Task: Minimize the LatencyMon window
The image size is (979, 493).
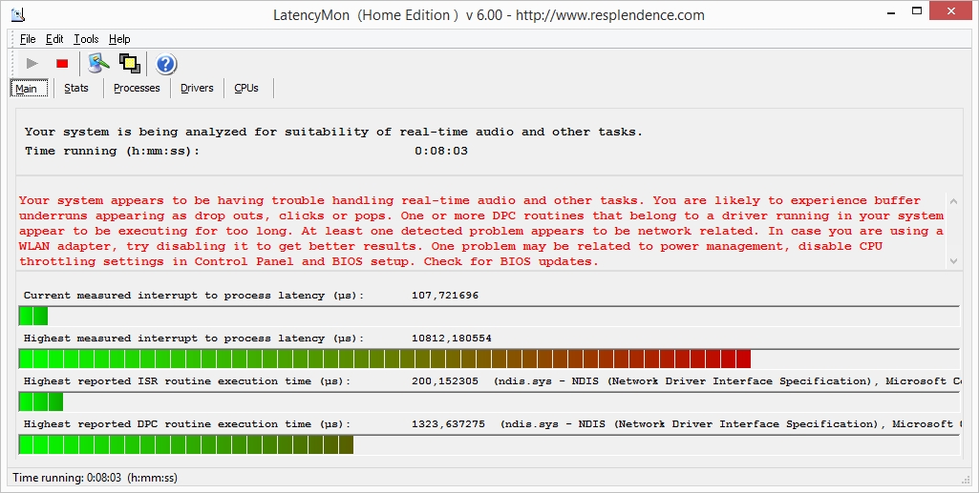Action: point(891,11)
